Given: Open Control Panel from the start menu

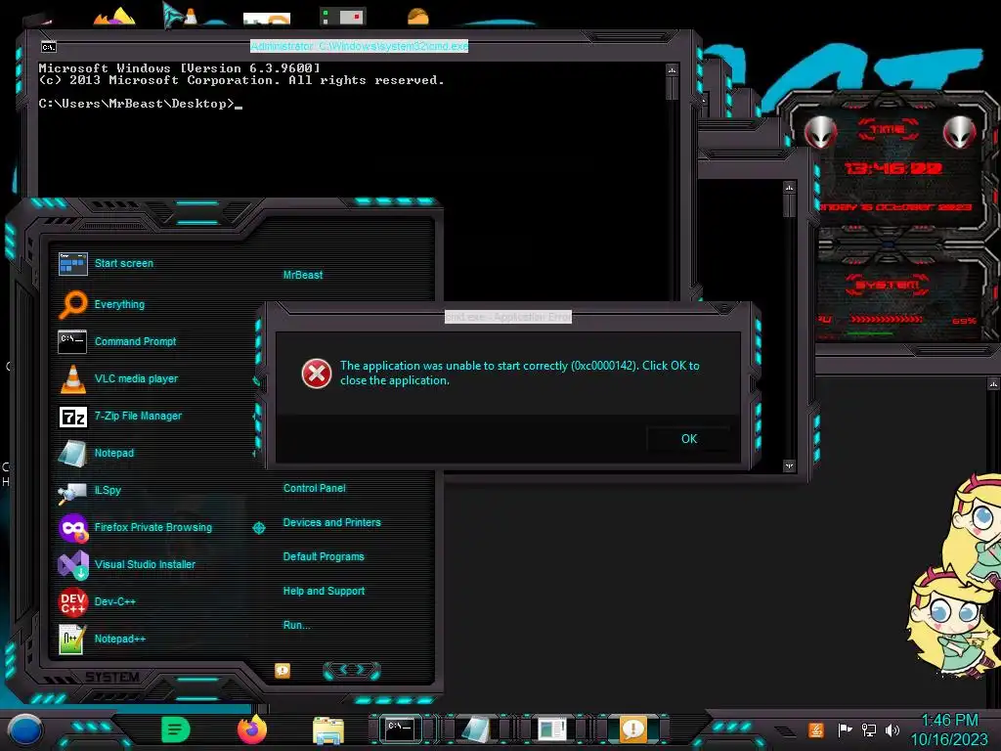Looking at the screenshot, I should click(314, 489).
